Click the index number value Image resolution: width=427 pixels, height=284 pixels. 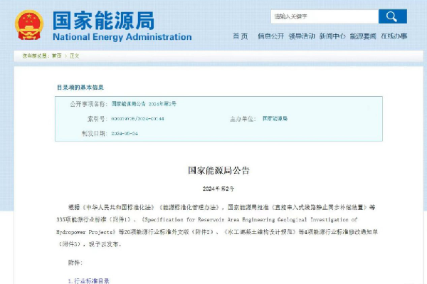(x=137, y=119)
